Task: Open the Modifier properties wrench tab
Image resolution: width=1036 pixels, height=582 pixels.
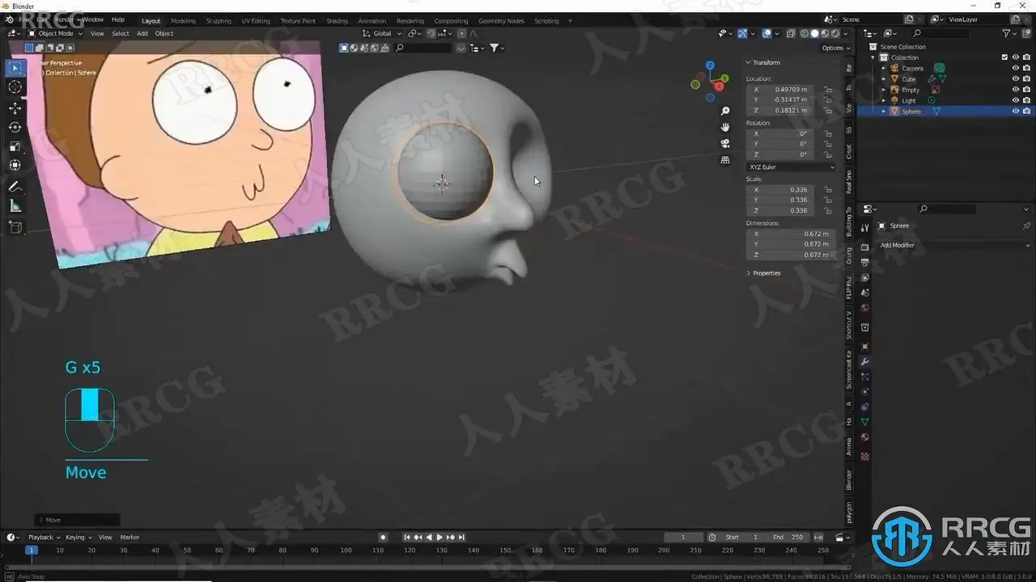Action: point(865,361)
